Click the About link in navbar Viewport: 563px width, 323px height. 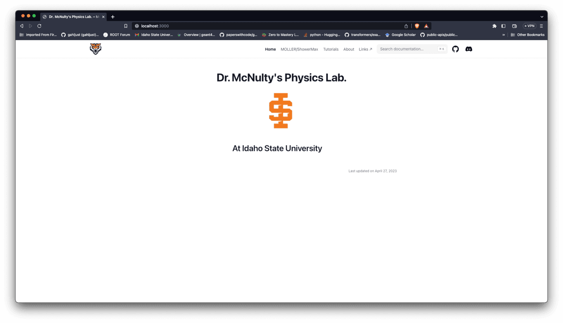349,49
